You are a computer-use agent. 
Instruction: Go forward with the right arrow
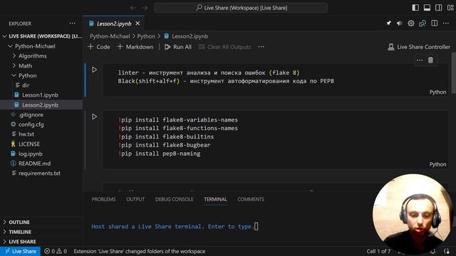click(x=145, y=8)
